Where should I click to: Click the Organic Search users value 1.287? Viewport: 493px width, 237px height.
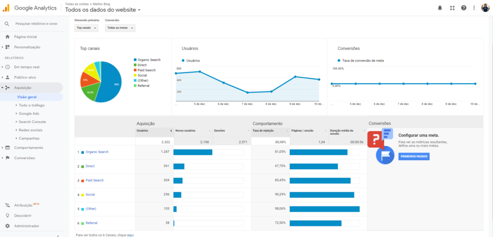166,152
